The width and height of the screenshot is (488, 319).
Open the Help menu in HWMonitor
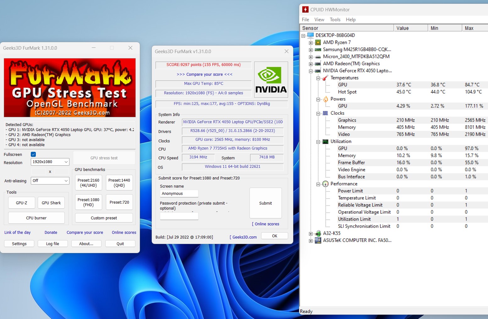point(351,19)
